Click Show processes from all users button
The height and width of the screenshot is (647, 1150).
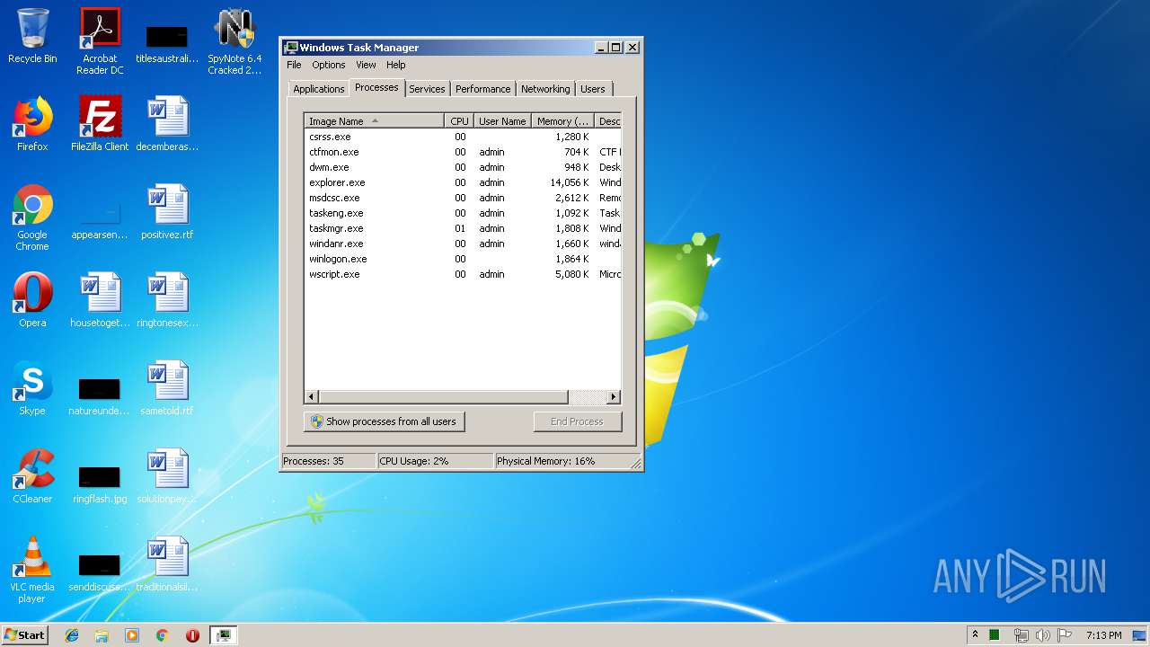385,421
